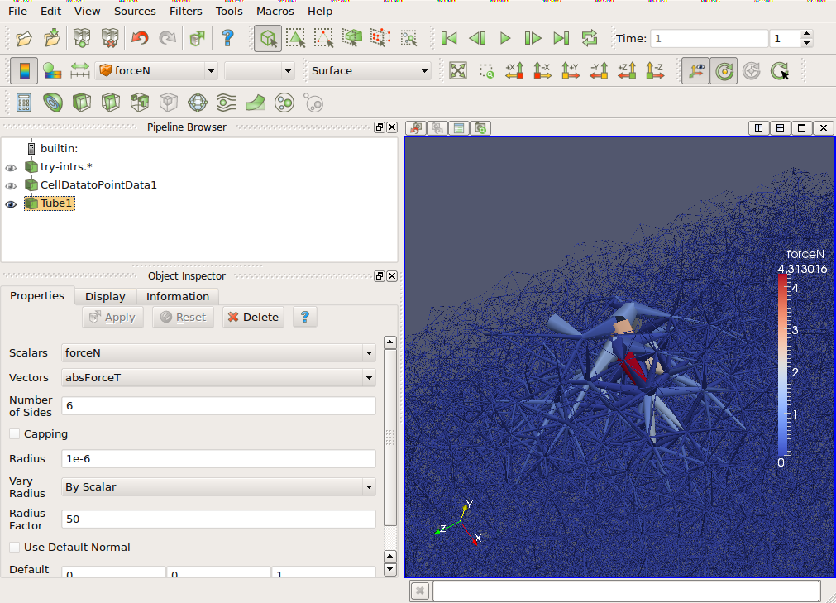This screenshot has height=603, width=836.
Task: Click the Undo arrow icon
Action: (140, 38)
